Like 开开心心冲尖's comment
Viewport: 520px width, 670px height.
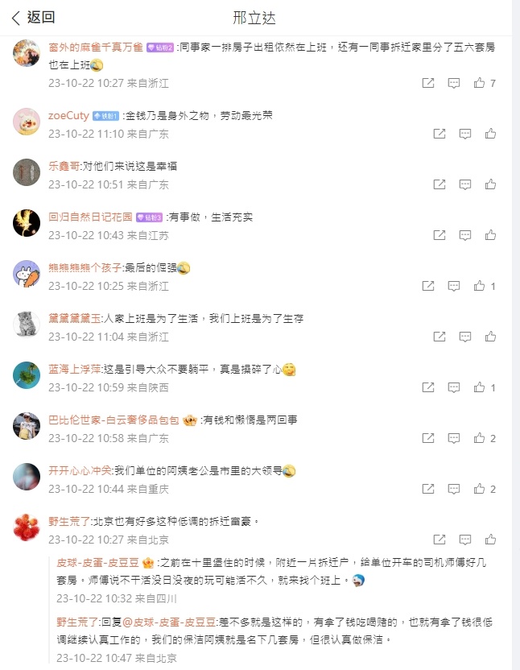click(x=480, y=489)
